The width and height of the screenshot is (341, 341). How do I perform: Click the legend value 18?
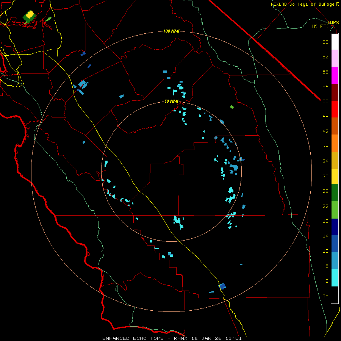point(325,221)
